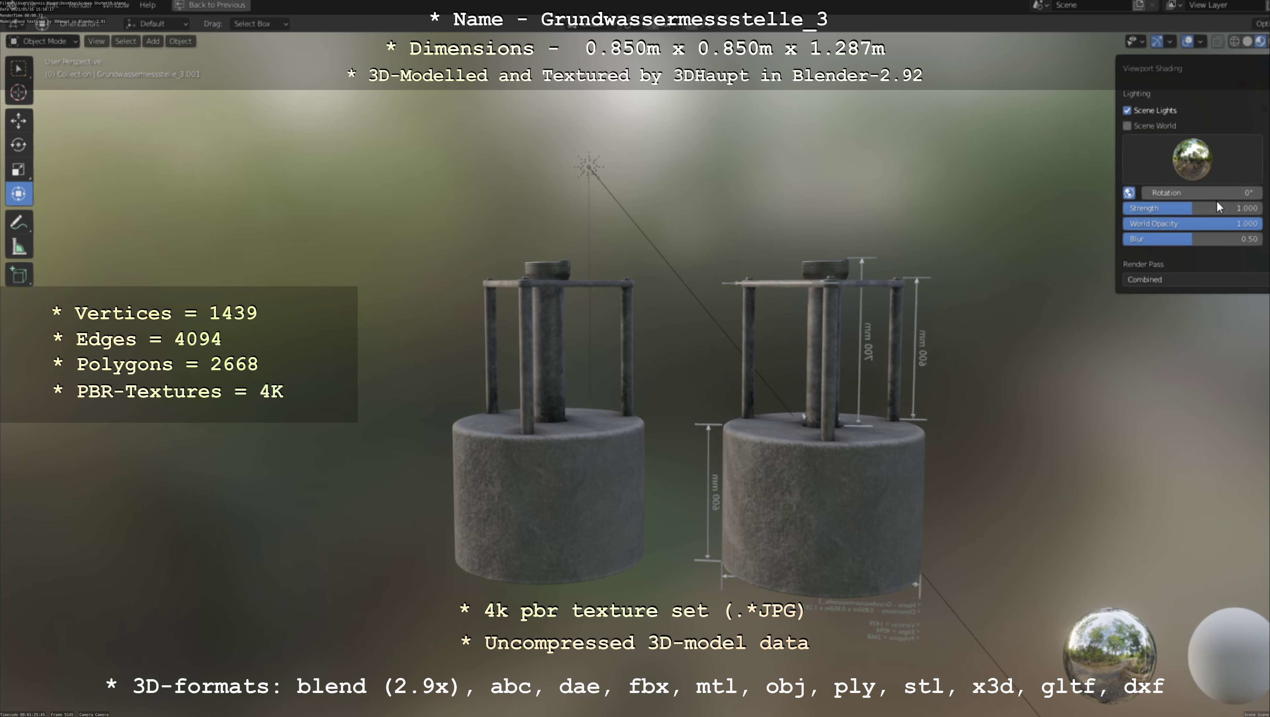The image size is (1270, 717).
Task: Expand the gizmo options dropdown arrow
Action: (1170, 41)
